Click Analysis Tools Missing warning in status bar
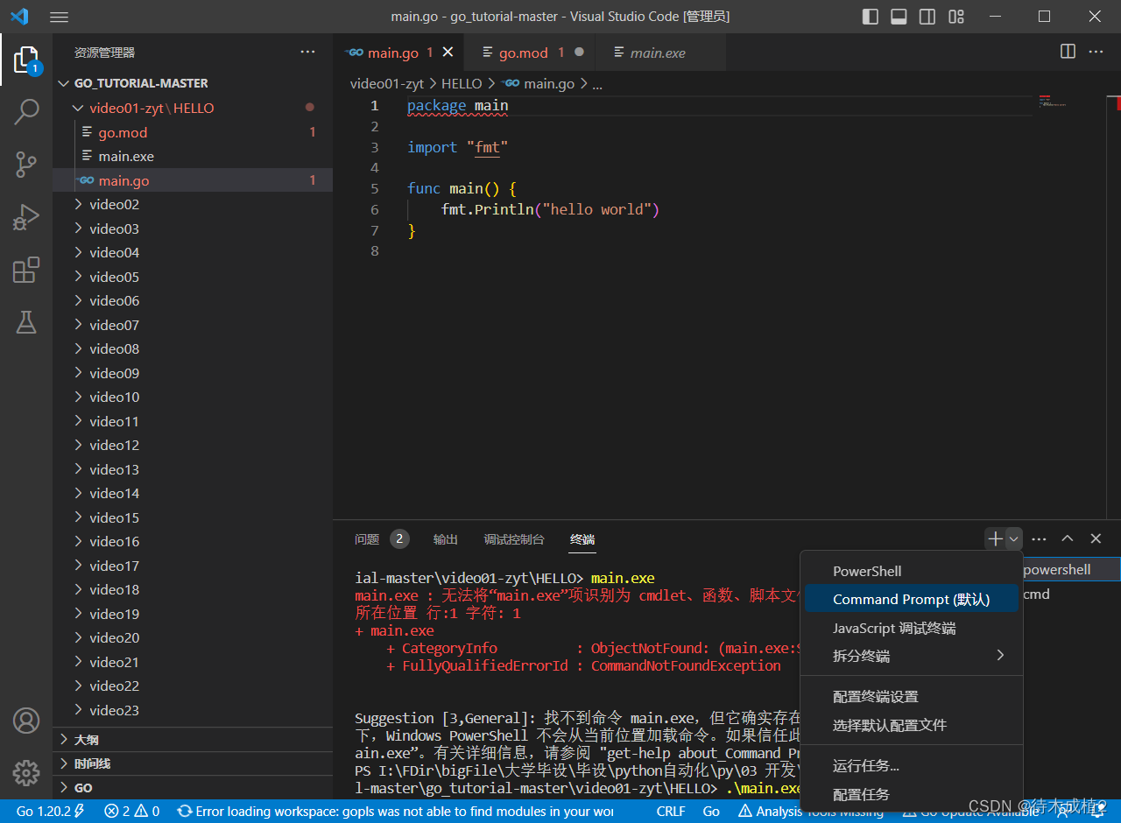 tap(811, 812)
